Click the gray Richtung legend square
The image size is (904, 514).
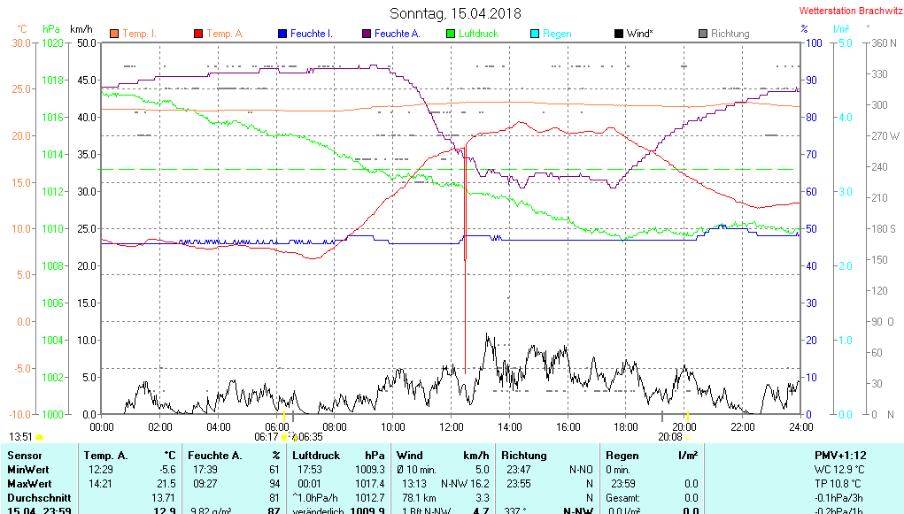(703, 34)
